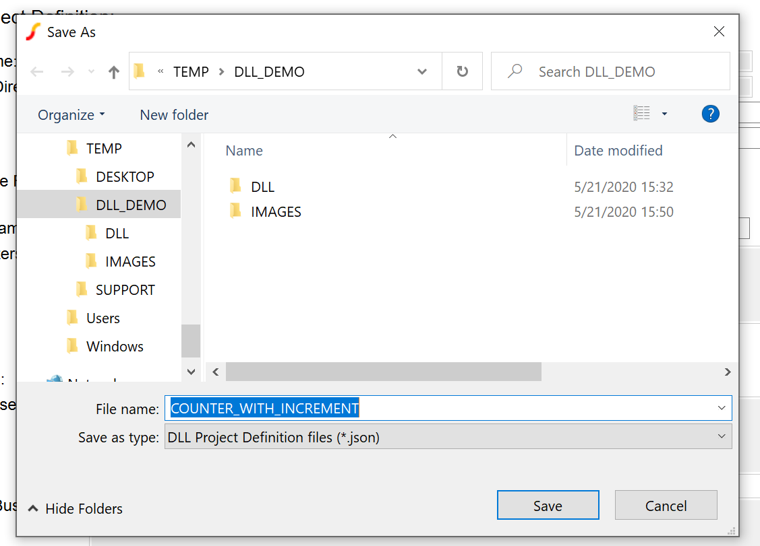This screenshot has height=546, width=760.
Task: Click the Back navigation arrow
Action: (x=37, y=72)
